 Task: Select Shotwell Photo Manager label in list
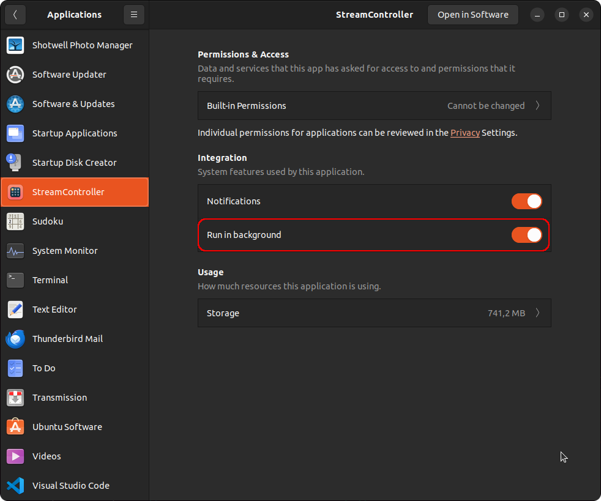click(x=83, y=45)
